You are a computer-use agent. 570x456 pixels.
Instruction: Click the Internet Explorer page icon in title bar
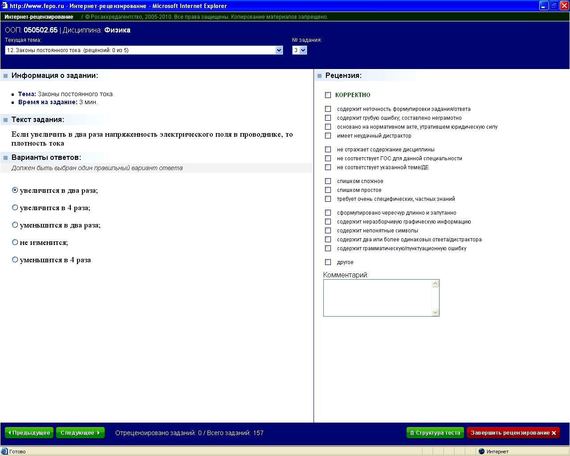[x=4, y=6]
